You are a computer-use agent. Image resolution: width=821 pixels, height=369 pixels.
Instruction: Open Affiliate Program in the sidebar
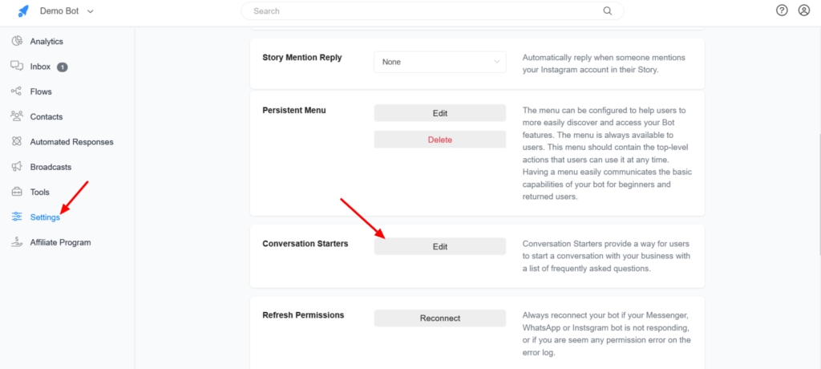coord(60,242)
